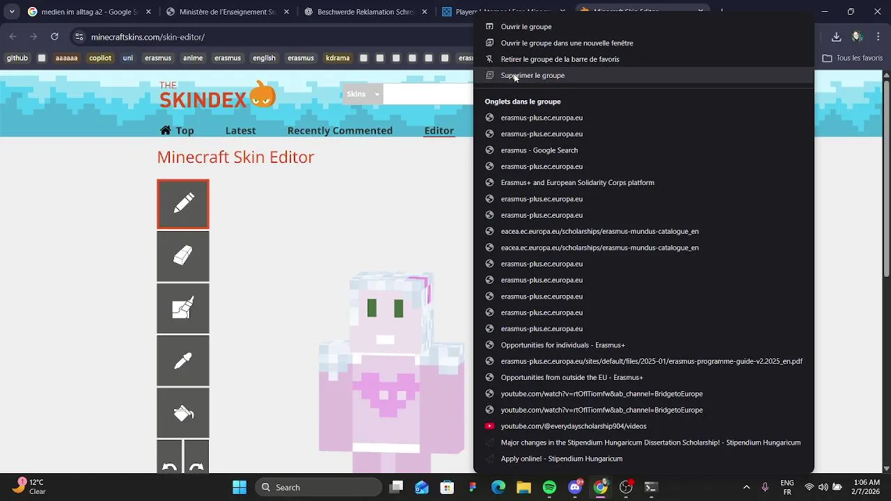Open Discord from the taskbar
The height and width of the screenshot is (501, 891).
tap(575, 487)
